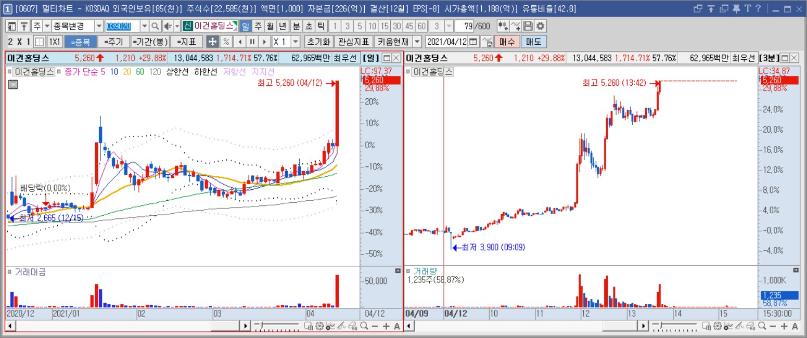Click the 관심지표 button
807x338 pixels.
[x=353, y=42]
